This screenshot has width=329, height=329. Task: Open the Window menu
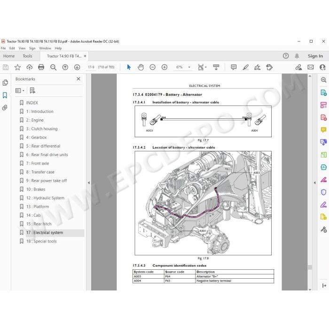[45, 48]
